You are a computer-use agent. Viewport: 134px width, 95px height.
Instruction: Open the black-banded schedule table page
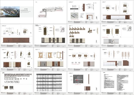coord(49,83)
